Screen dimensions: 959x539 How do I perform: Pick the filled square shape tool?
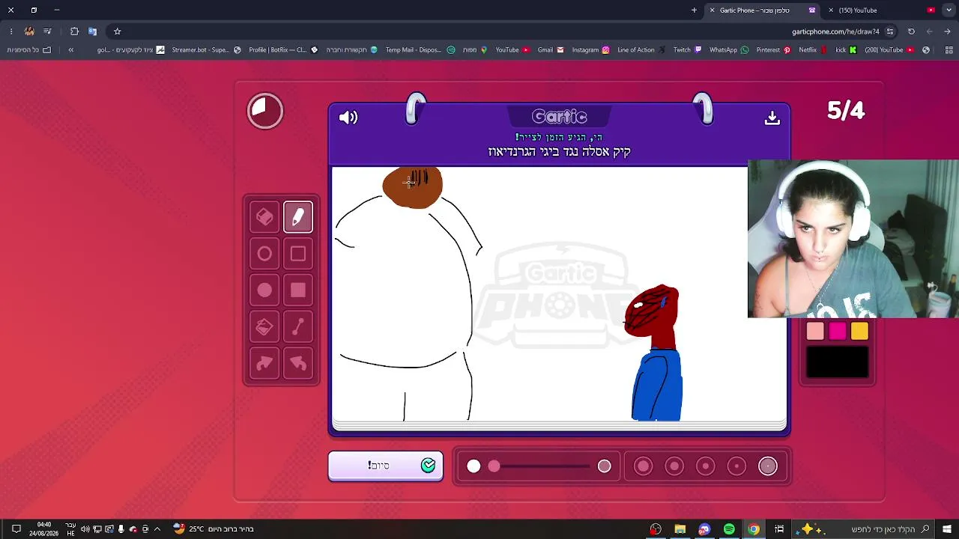[x=298, y=290]
